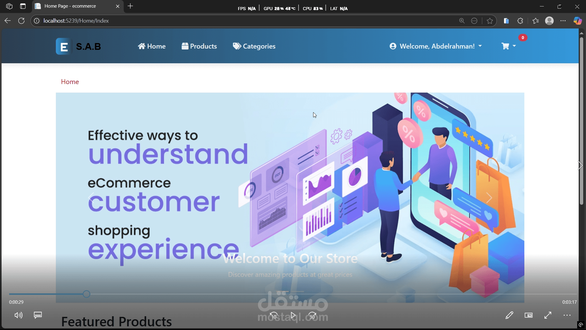Advance the carousel with the next arrow
Image resolution: width=586 pixels, height=330 pixels.
click(489, 198)
